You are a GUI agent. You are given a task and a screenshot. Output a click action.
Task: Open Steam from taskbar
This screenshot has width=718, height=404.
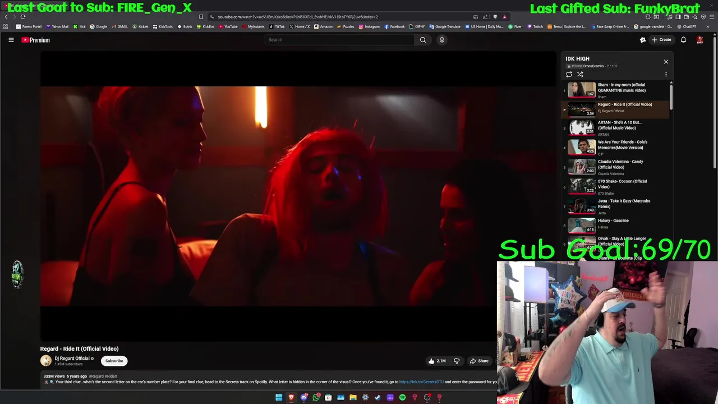click(378, 397)
